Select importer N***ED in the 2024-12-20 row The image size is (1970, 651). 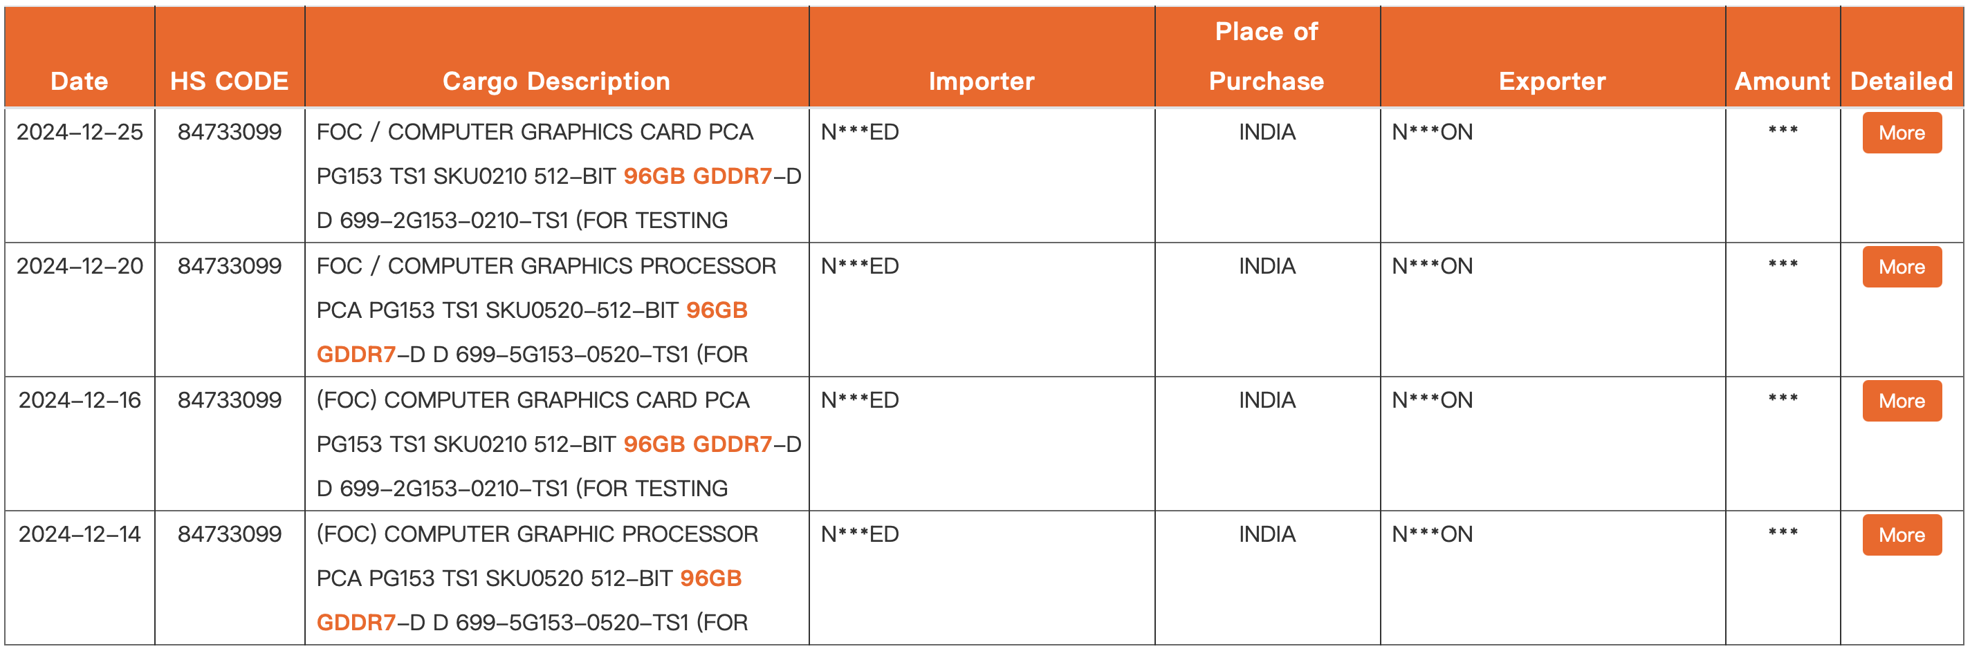[x=860, y=266]
